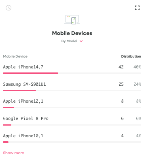The image size is (146, 159).
Task: Click the Mobile Device column header
Action: (15, 56)
